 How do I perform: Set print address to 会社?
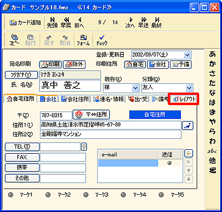coord(158,64)
